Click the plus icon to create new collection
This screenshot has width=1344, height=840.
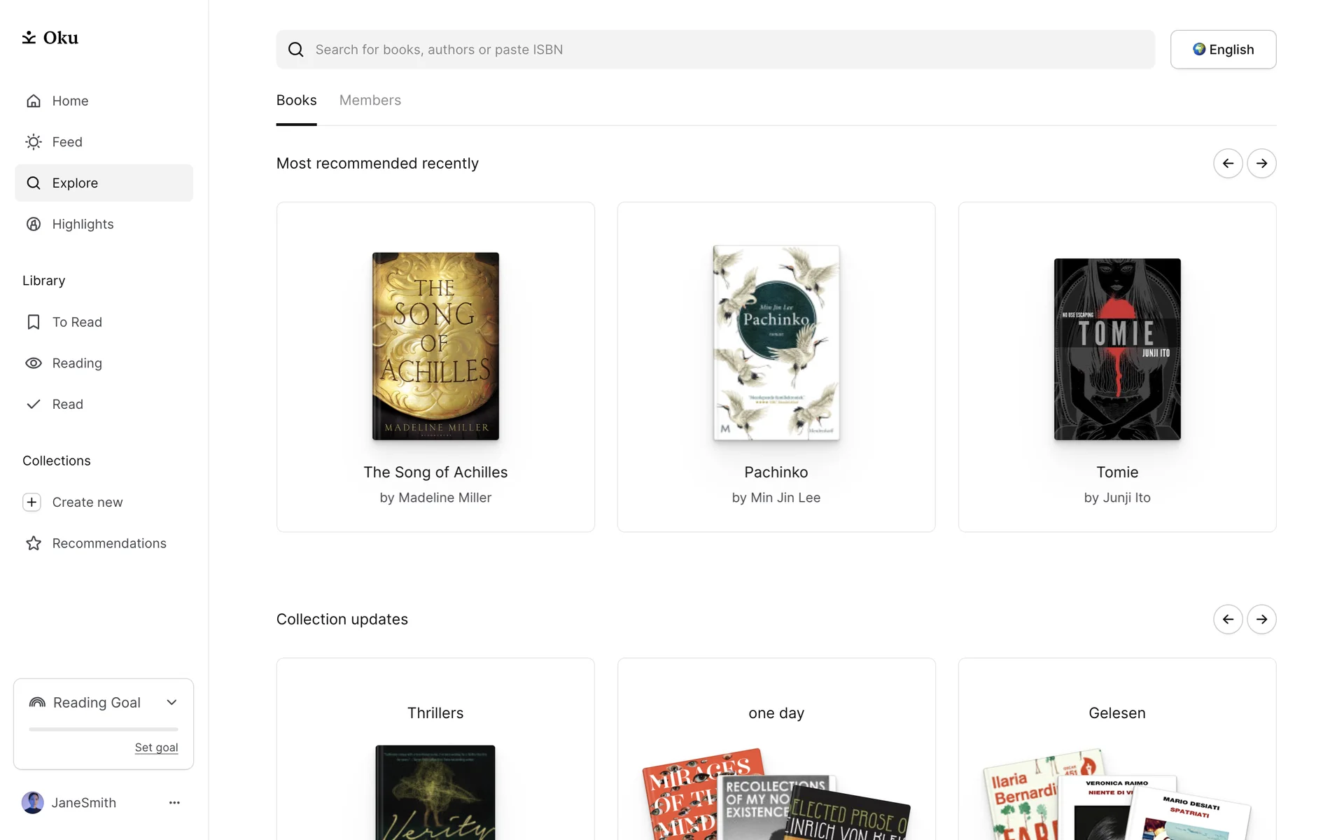[32, 503]
